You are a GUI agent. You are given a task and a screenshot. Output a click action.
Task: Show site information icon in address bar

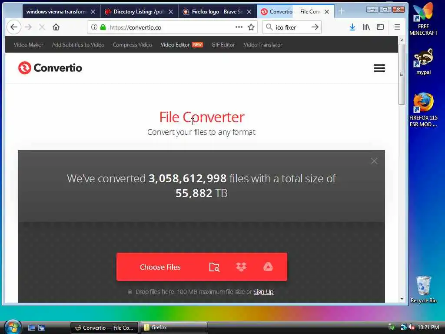(94, 27)
